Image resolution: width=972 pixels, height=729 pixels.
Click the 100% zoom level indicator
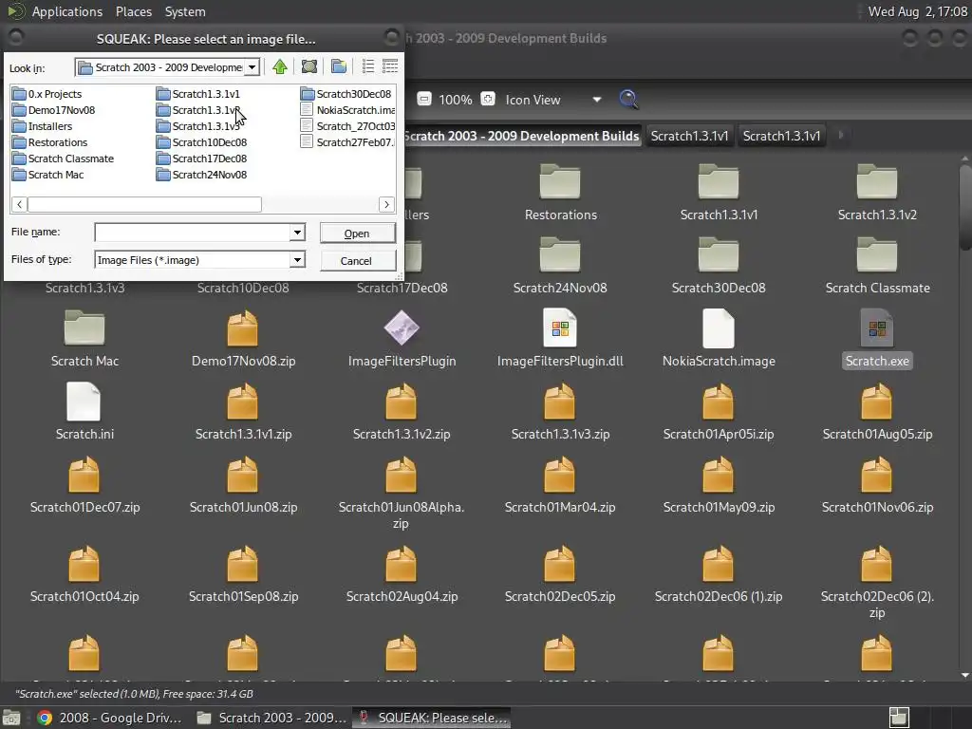click(x=456, y=99)
